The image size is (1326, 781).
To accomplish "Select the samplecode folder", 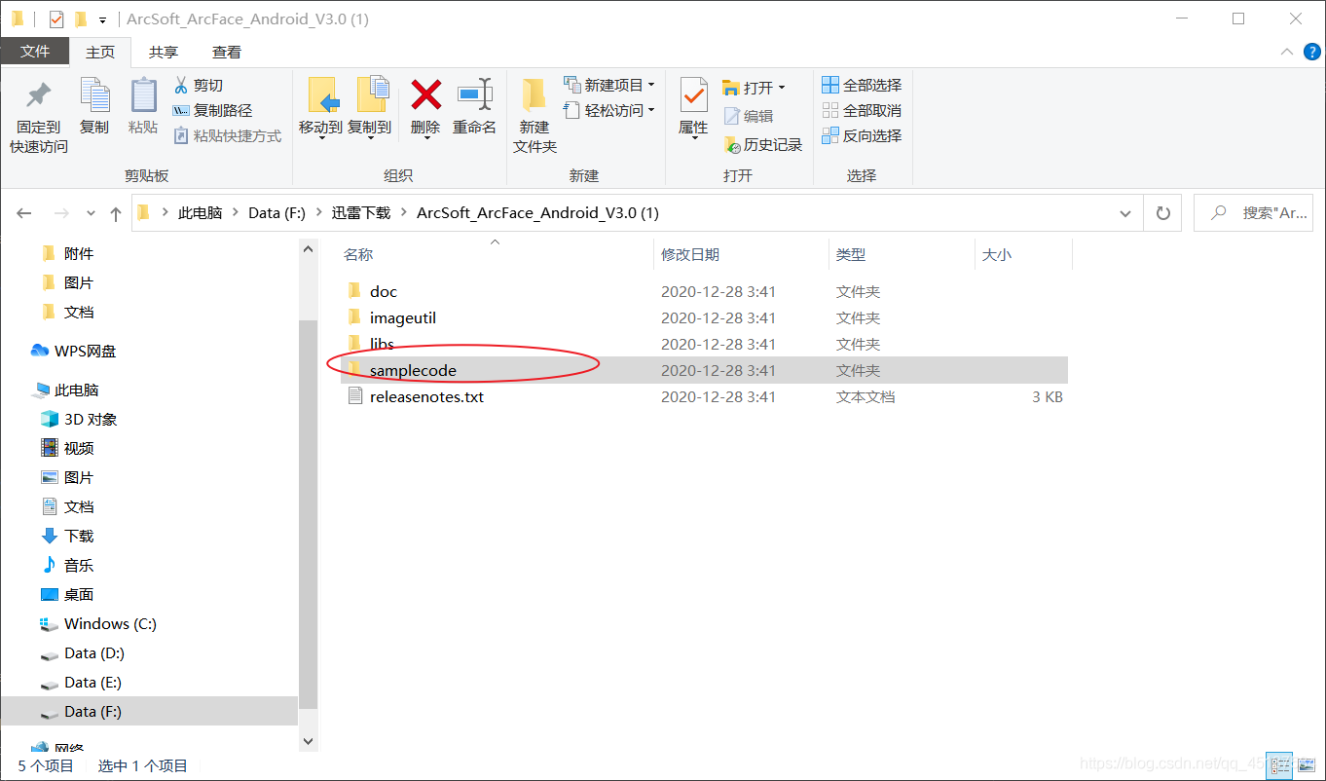I will coord(704,370).
